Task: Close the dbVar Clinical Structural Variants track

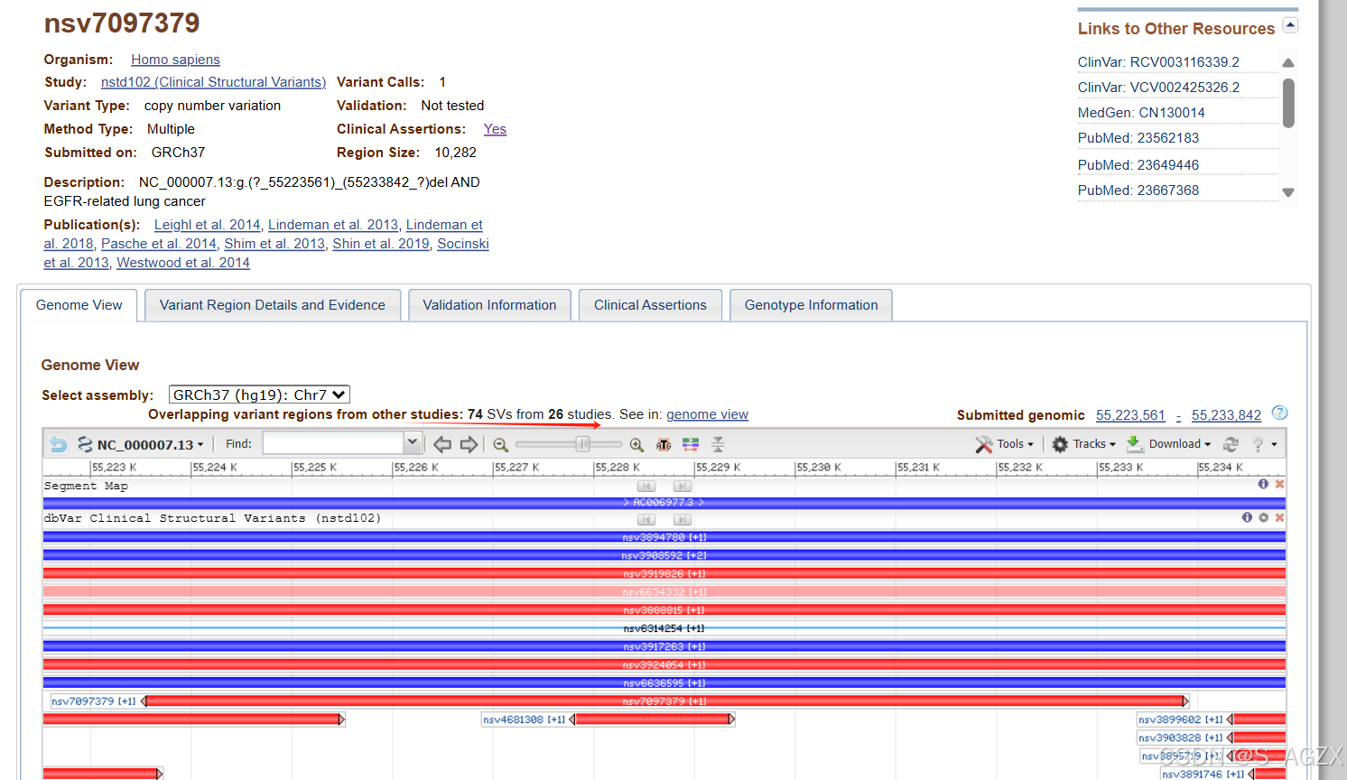Action: tap(1279, 517)
